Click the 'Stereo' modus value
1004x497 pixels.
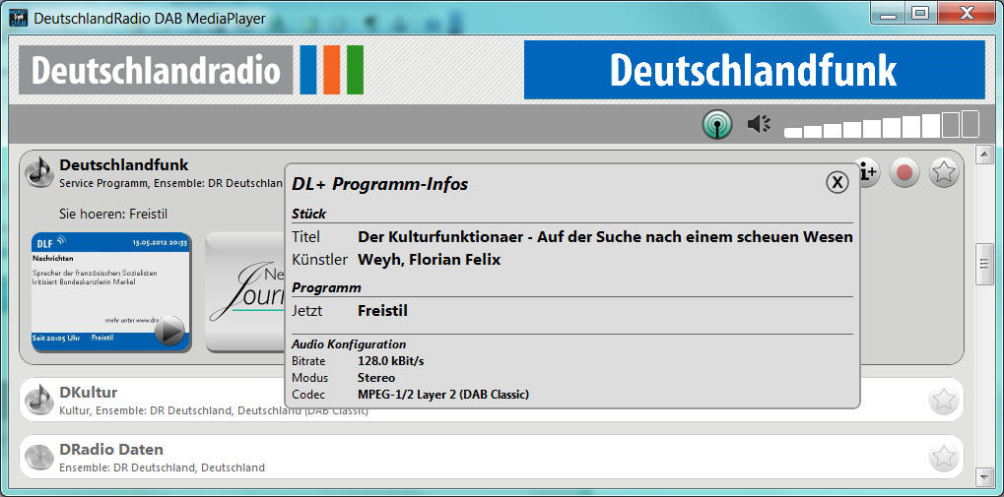tap(376, 378)
